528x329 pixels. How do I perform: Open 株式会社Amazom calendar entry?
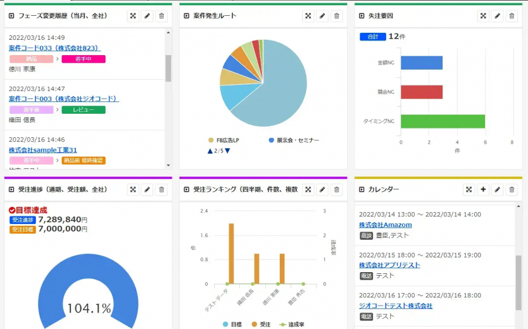[x=385, y=225]
